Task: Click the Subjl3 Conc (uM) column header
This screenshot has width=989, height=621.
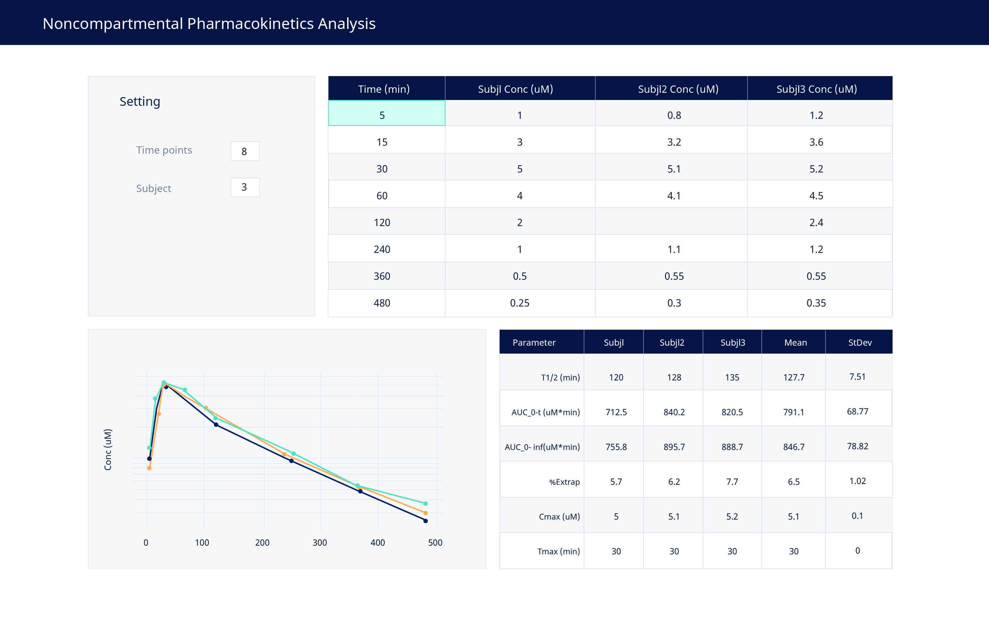Action: [x=816, y=89]
